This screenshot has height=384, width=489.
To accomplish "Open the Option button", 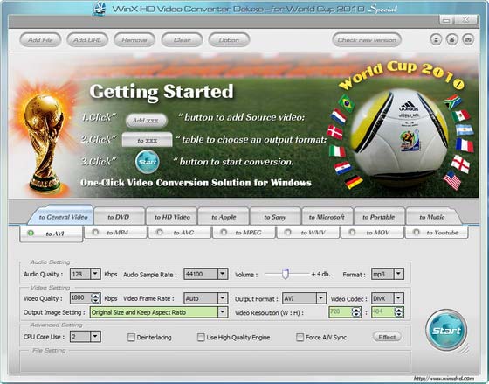I will coord(229,40).
